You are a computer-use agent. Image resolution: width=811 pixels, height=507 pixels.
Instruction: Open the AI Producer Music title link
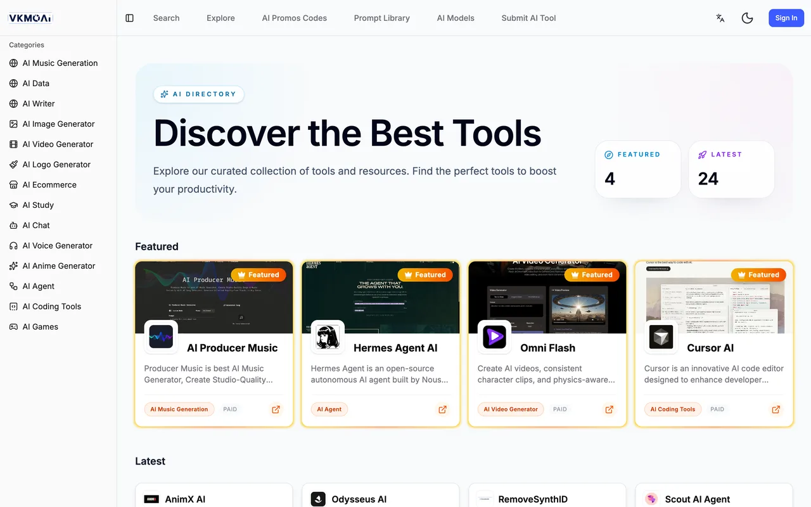[233, 348]
